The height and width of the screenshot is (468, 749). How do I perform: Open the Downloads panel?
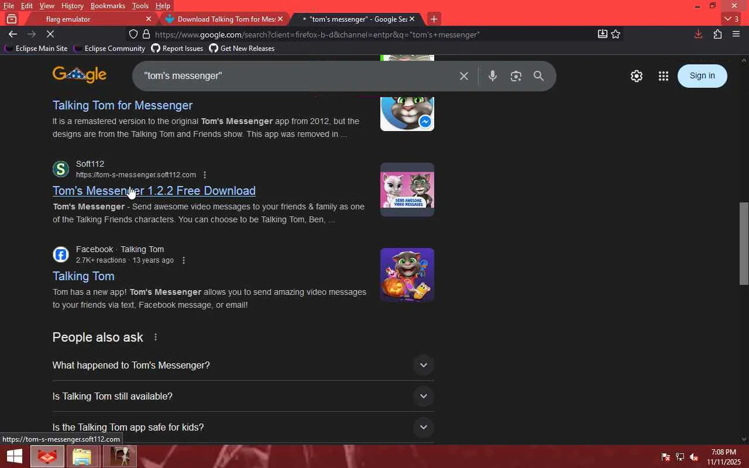pos(698,35)
